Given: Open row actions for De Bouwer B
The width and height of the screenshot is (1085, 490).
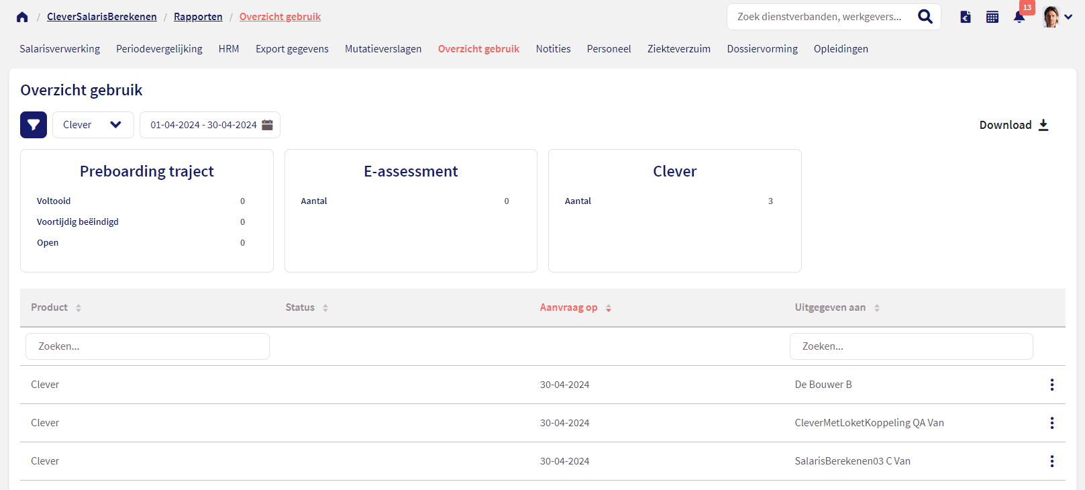Looking at the screenshot, I should 1051,385.
